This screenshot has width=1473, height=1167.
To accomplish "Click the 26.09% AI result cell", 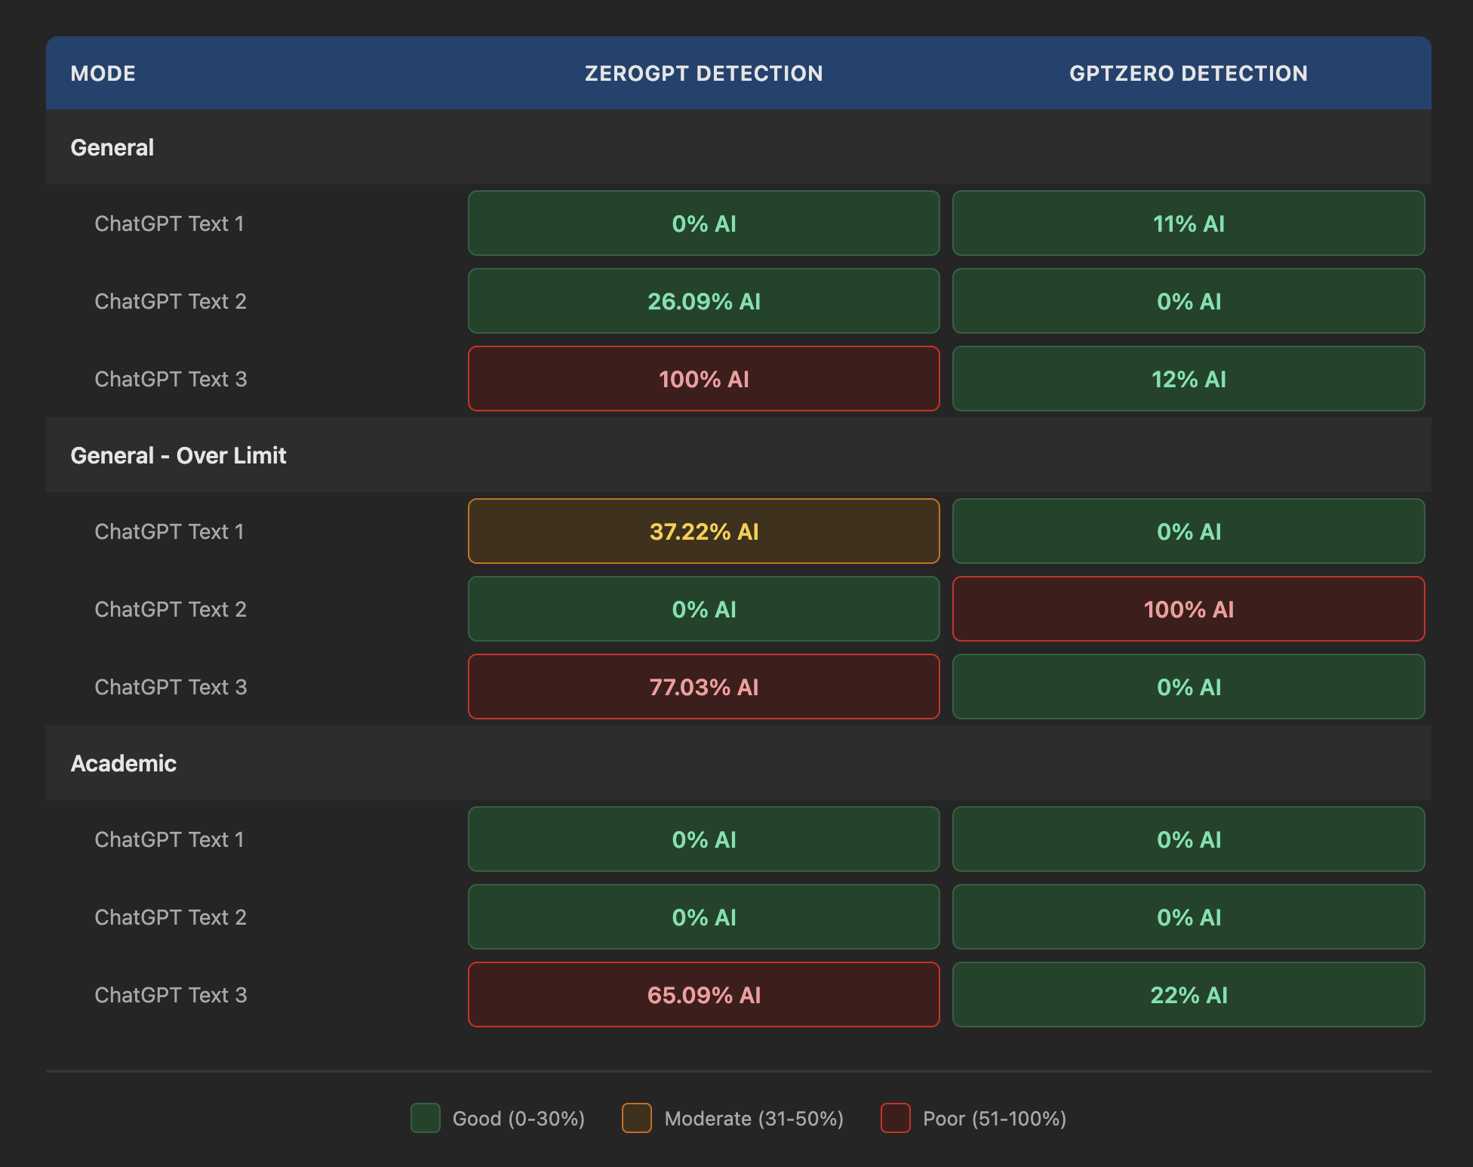I will click(x=703, y=301).
